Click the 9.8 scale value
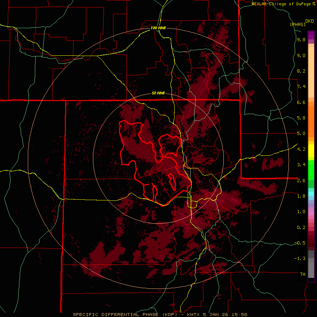 point(301,40)
